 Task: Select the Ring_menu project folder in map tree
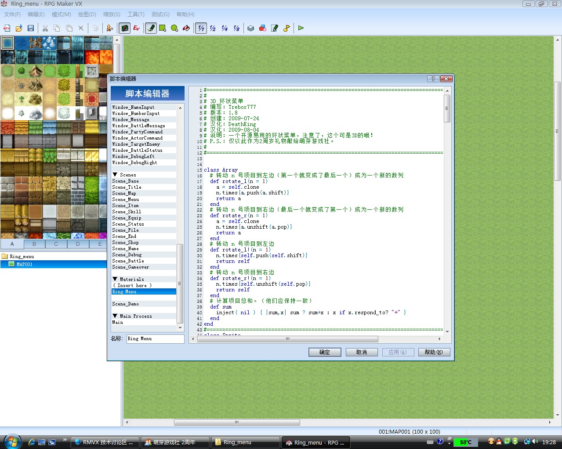pos(22,256)
